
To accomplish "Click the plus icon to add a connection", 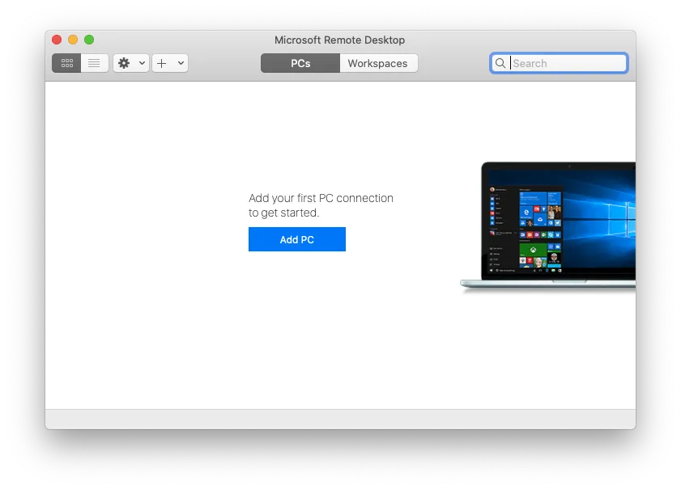I will point(162,63).
